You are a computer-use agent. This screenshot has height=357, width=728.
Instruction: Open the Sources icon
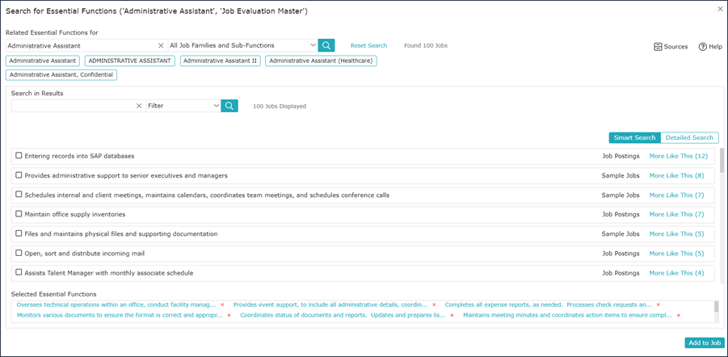coord(658,46)
